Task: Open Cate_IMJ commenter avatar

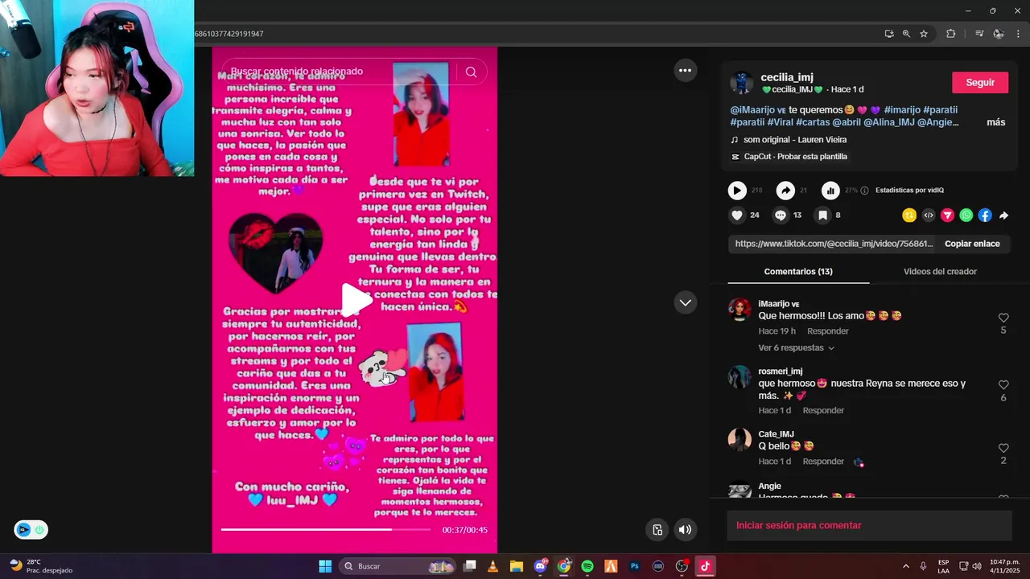Action: pyautogui.click(x=740, y=440)
